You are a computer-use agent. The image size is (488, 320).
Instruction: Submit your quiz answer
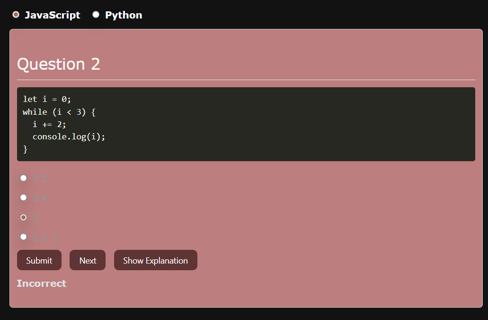[x=39, y=260]
